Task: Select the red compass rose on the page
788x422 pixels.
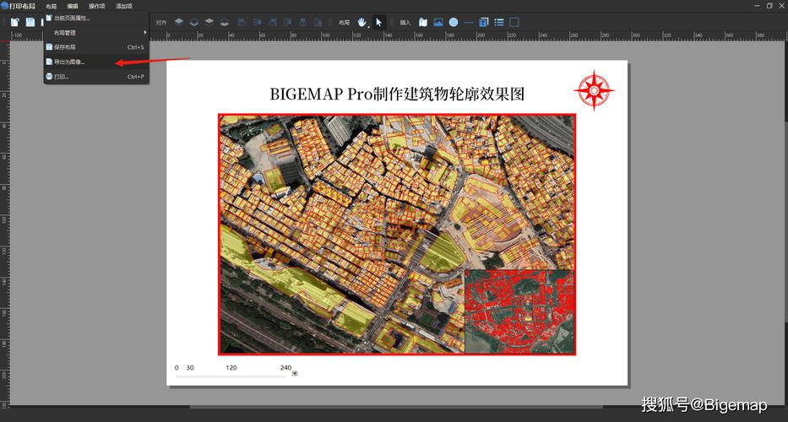Action: pyautogui.click(x=594, y=90)
